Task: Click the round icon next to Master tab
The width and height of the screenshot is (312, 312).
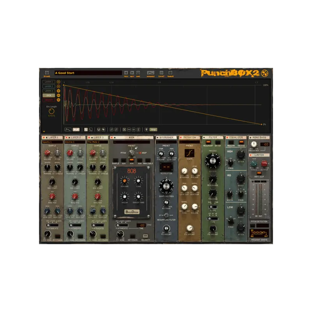Action: [58, 100]
